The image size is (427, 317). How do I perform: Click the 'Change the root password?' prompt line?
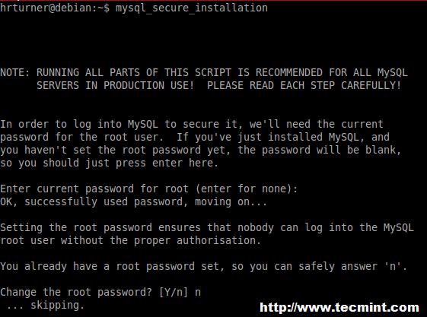pyautogui.click(x=100, y=293)
